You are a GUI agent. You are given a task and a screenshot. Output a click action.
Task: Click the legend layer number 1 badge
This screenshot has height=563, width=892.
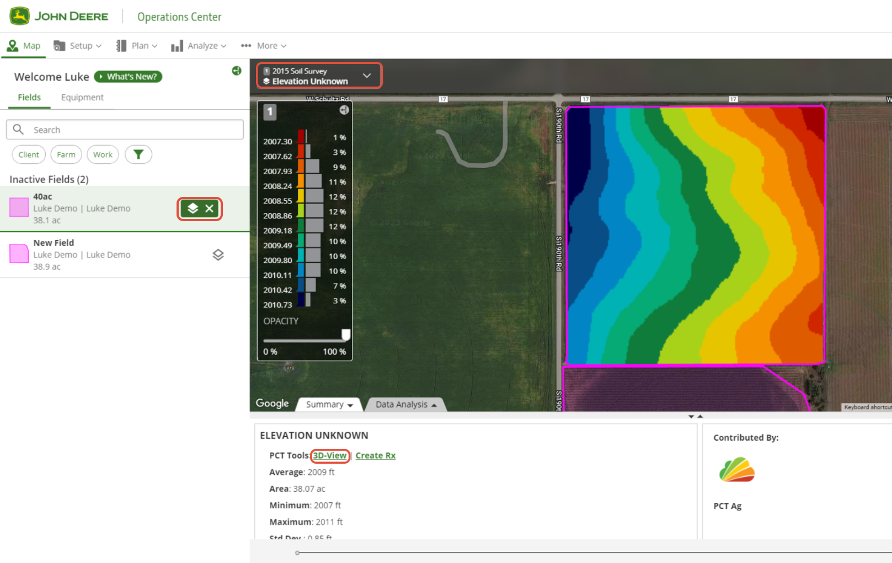[270, 112]
